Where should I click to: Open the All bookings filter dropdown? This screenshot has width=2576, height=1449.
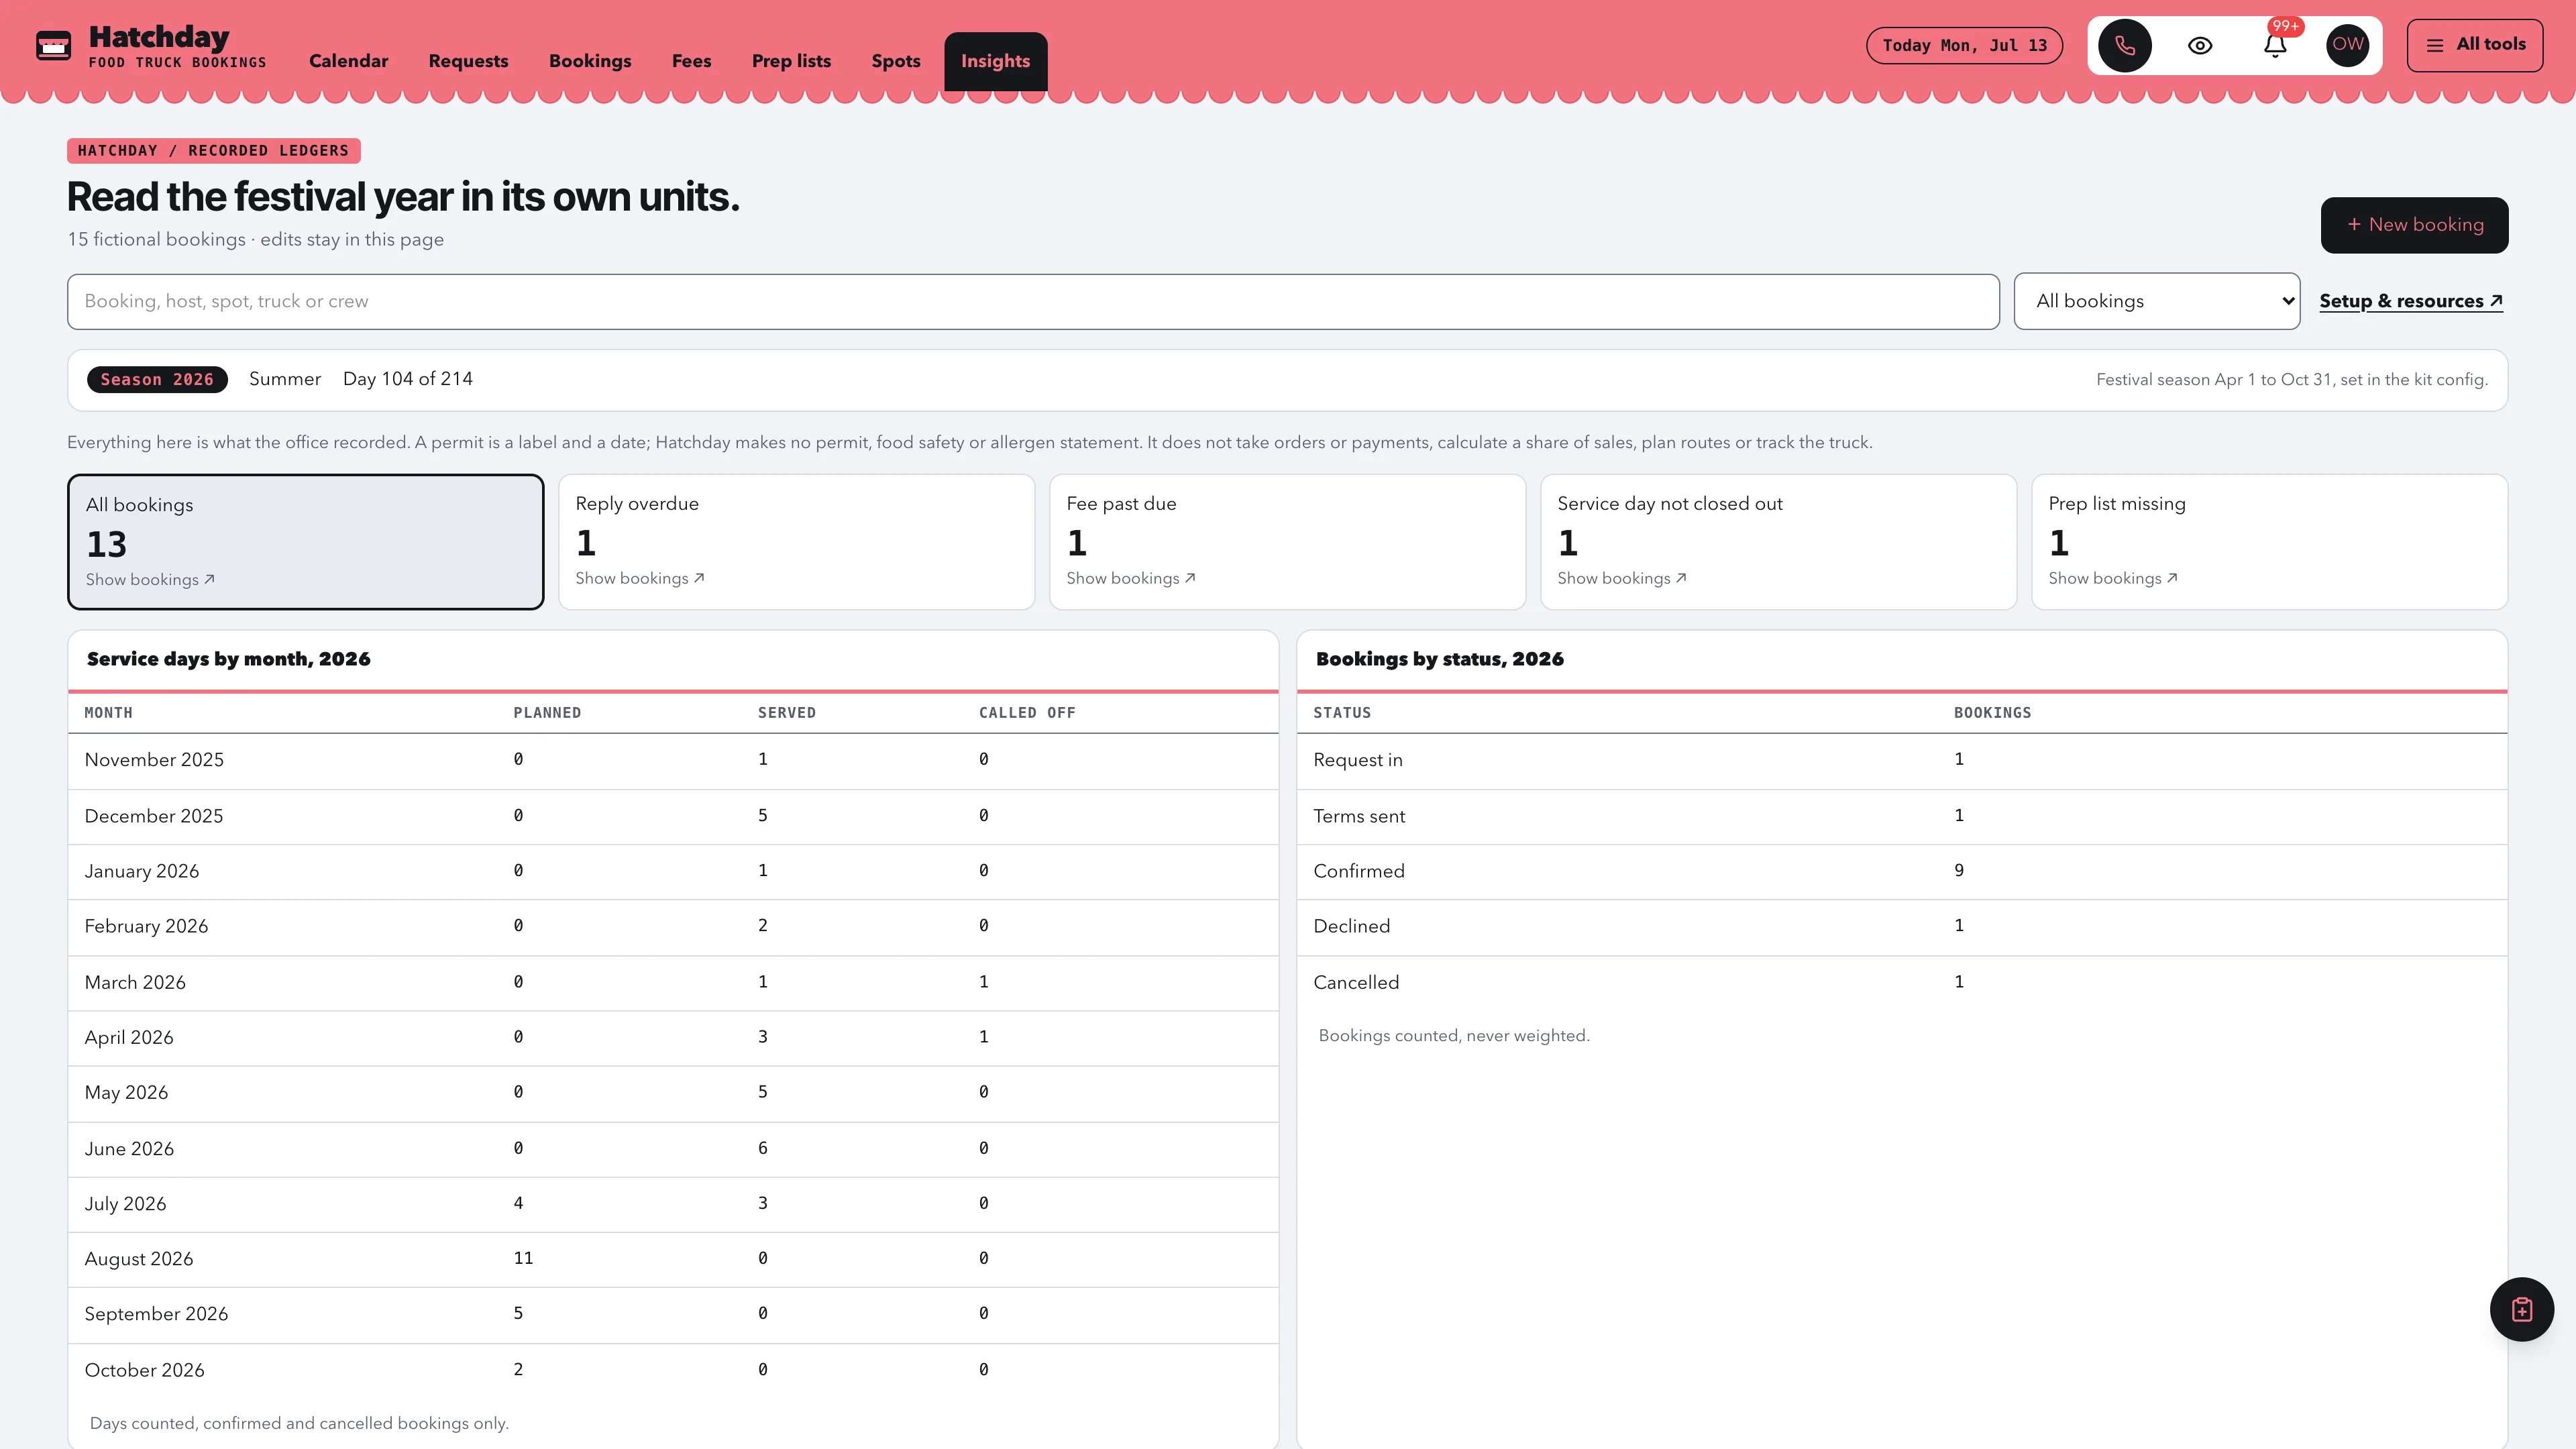[x=2157, y=301]
